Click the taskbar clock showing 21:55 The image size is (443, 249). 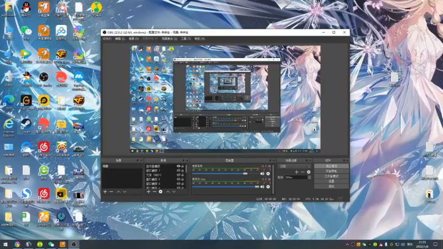click(423, 245)
